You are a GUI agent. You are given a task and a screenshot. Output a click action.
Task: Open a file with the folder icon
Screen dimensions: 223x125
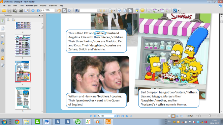[4, 11]
